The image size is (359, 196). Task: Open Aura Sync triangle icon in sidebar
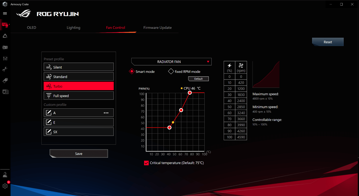tap(5, 36)
